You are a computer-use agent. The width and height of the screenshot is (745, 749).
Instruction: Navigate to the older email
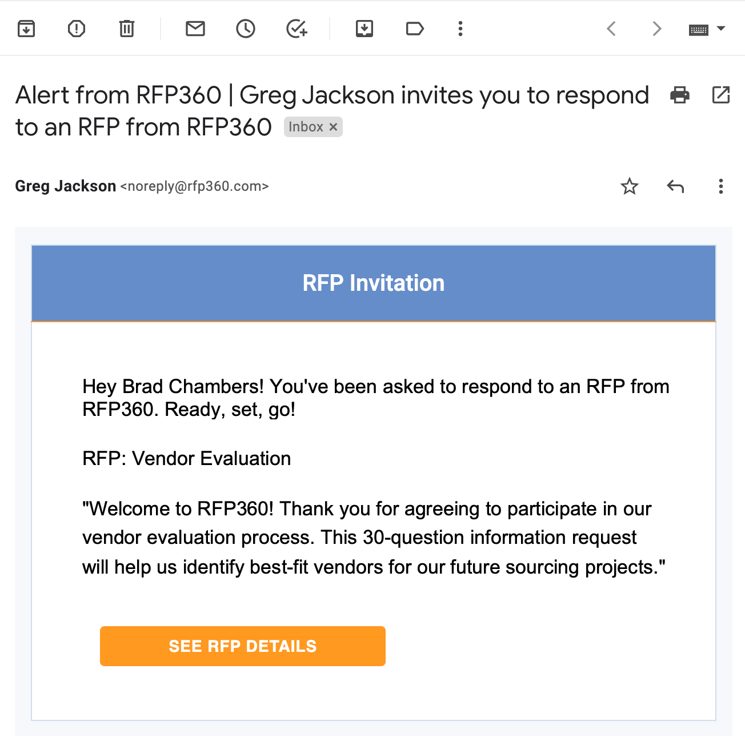(x=656, y=28)
